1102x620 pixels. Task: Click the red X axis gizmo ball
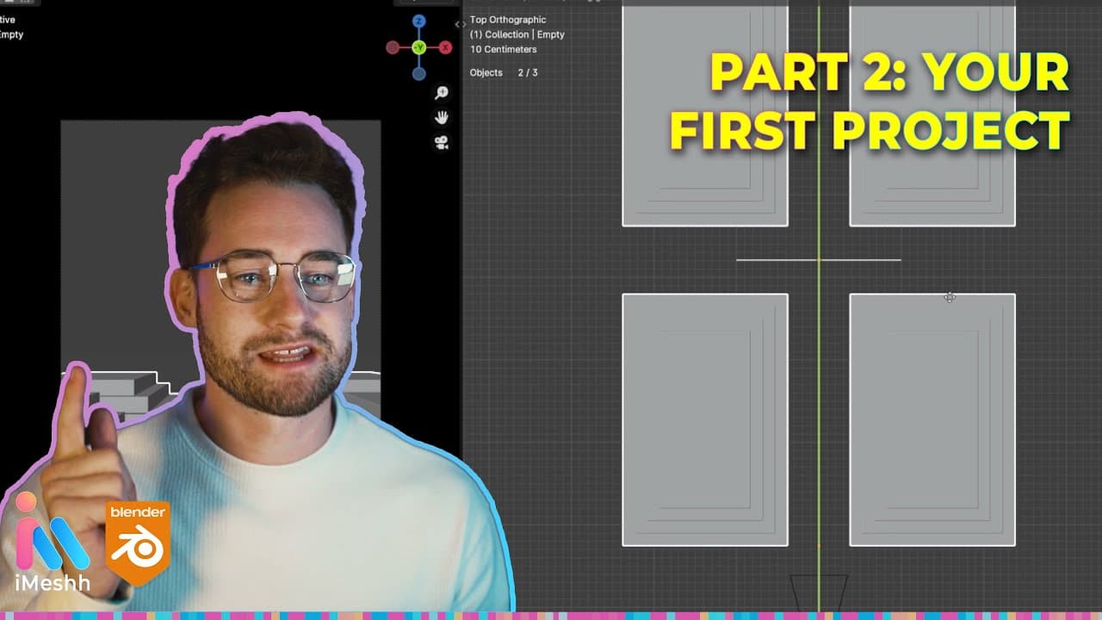pos(445,47)
